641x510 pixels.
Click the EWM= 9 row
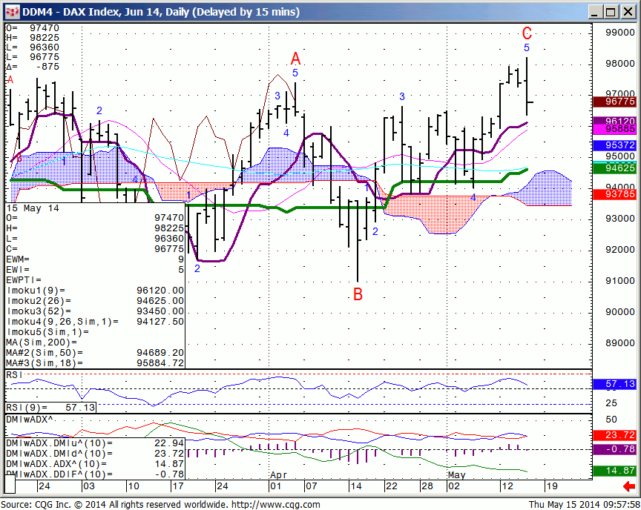[95, 259]
